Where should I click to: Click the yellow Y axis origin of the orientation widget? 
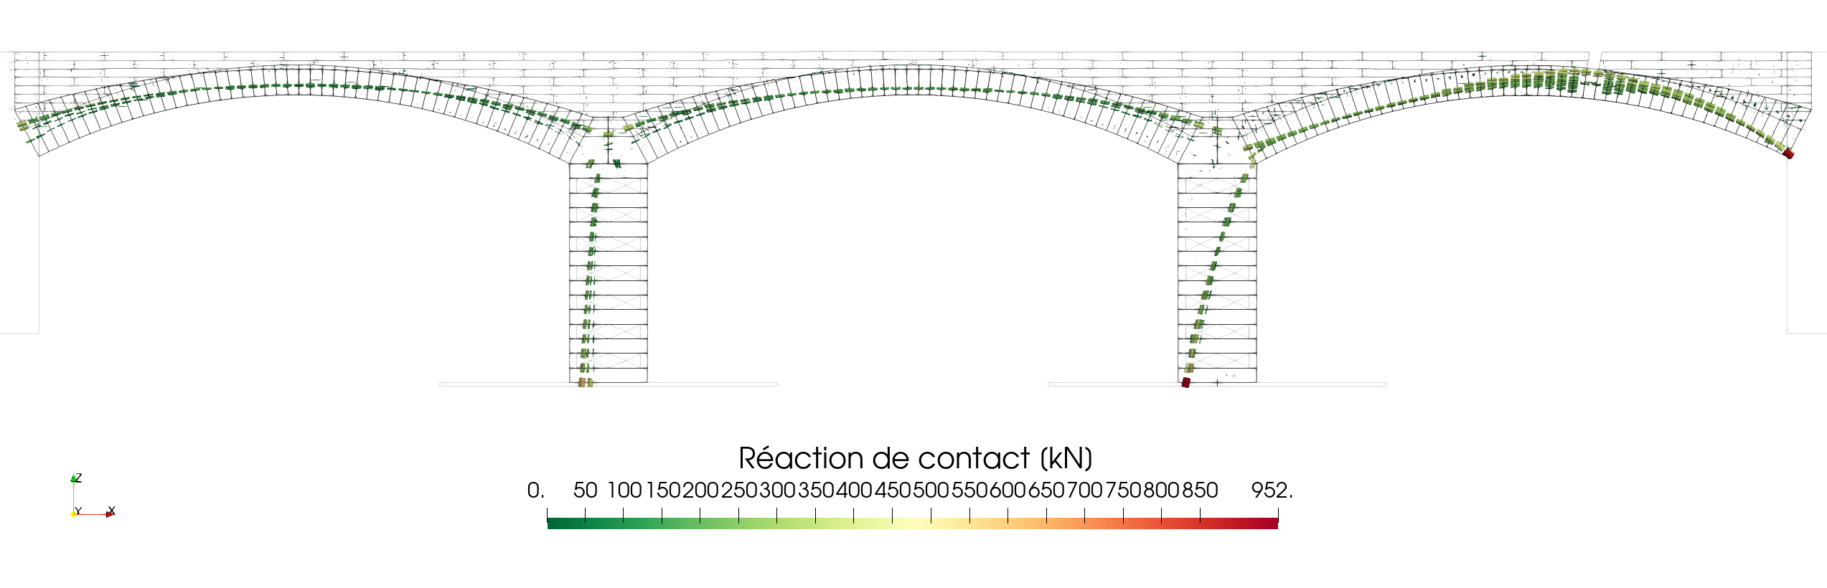point(73,514)
